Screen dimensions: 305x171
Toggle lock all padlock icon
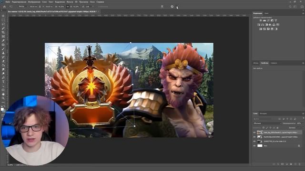point(277,128)
